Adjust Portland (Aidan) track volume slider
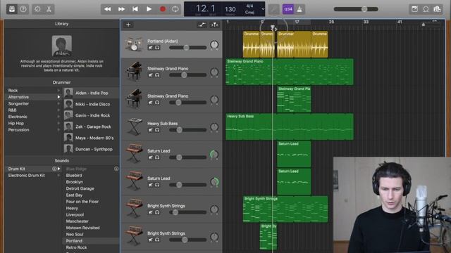 click(188, 48)
